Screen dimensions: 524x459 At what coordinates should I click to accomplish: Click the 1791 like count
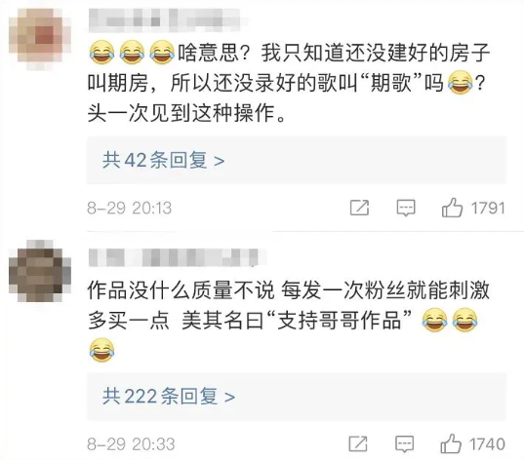click(488, 208)
